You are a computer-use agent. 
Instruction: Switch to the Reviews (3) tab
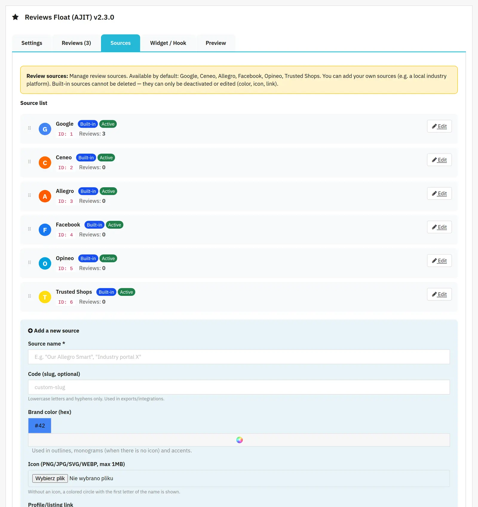click(76, 43)
